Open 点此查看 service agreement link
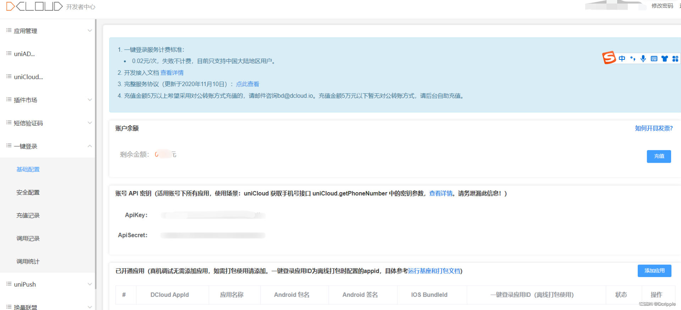 [248, 84]
